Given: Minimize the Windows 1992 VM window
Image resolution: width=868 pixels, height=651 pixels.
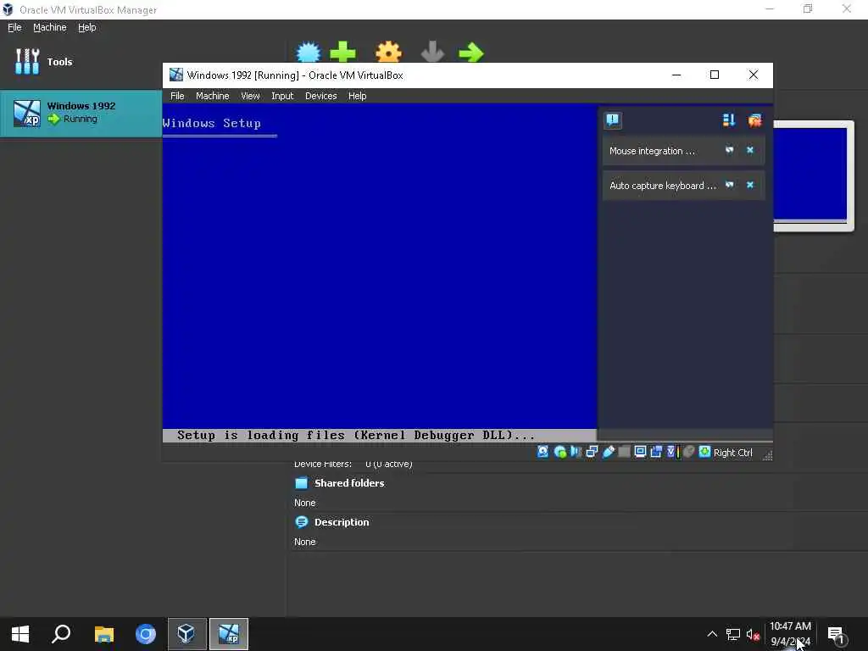Looking at the screenshot, I should [x=676, y=75].
